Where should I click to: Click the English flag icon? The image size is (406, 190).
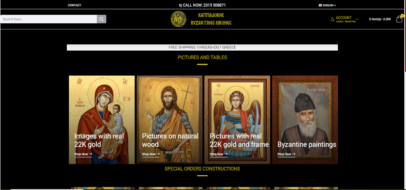tap(320, 5)
